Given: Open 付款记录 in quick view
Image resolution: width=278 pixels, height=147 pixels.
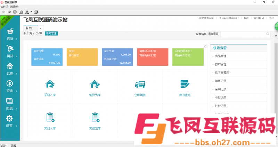Looking at the screenshot, I should pyautogui.click(x=221, y=106).
